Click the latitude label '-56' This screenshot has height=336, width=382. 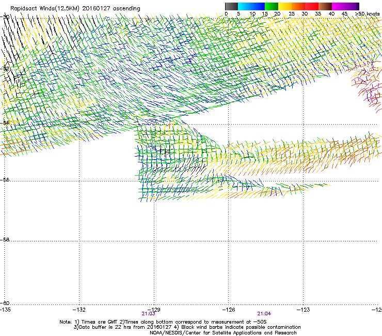coord(5,179)
